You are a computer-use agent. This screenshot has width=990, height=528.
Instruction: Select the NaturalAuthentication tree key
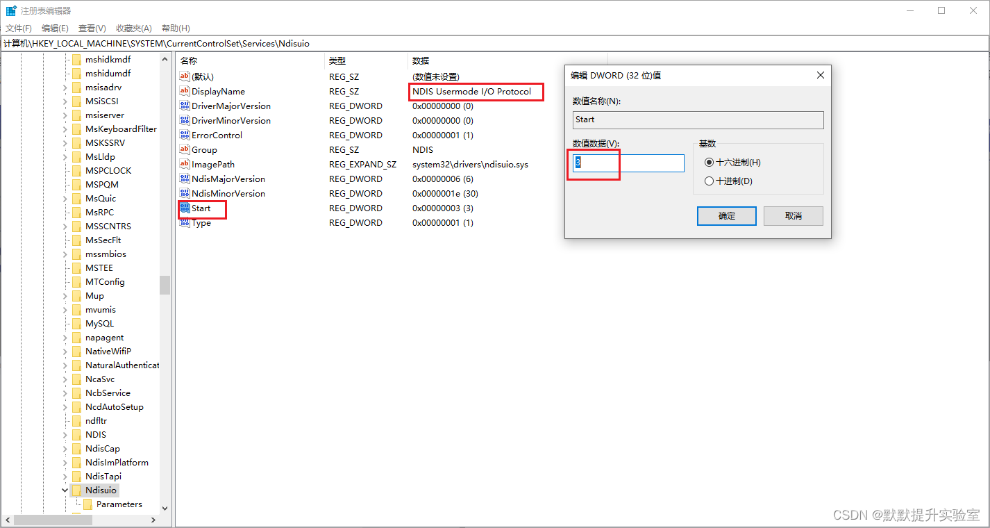(122, 365)
